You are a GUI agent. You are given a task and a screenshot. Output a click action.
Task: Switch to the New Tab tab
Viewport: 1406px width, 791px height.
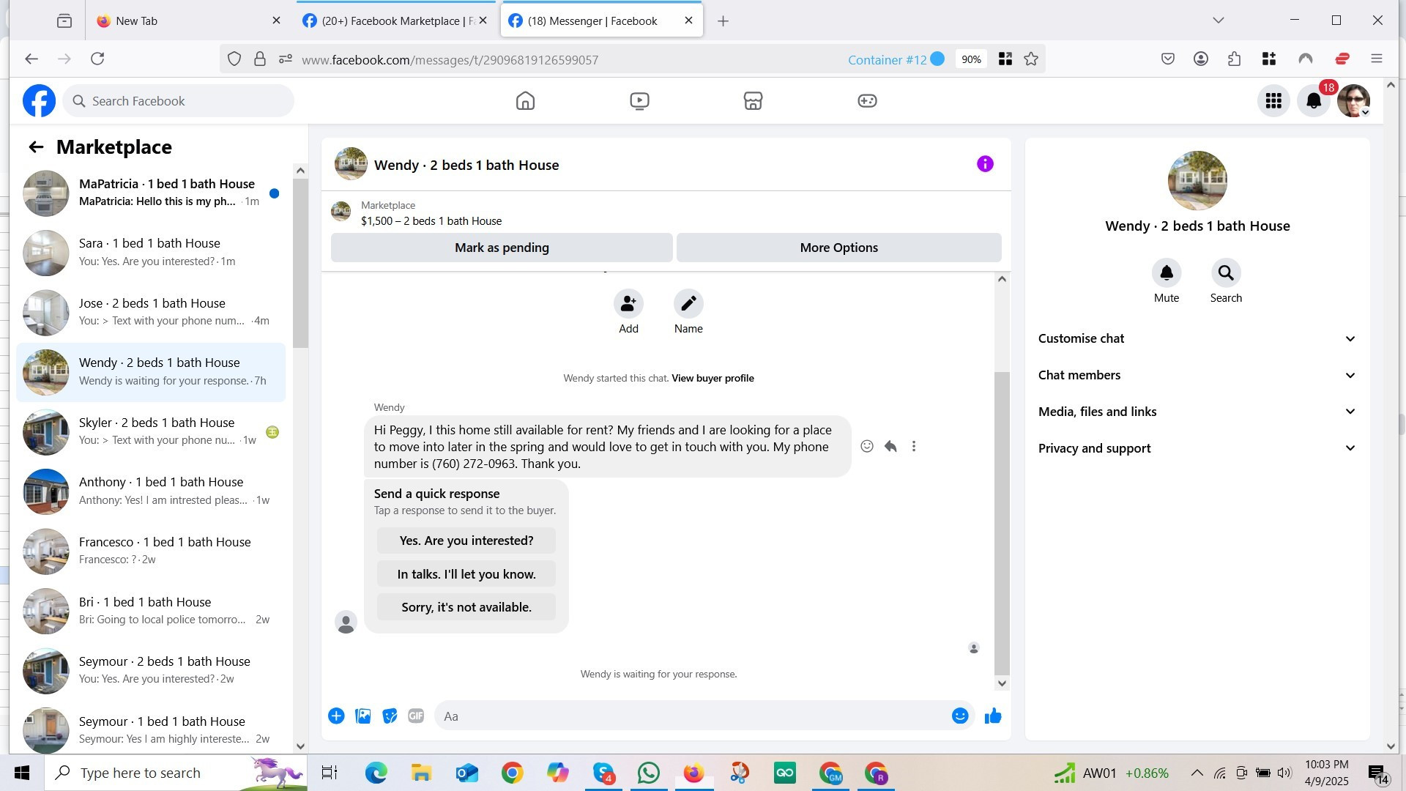click(x=188, y=21)
